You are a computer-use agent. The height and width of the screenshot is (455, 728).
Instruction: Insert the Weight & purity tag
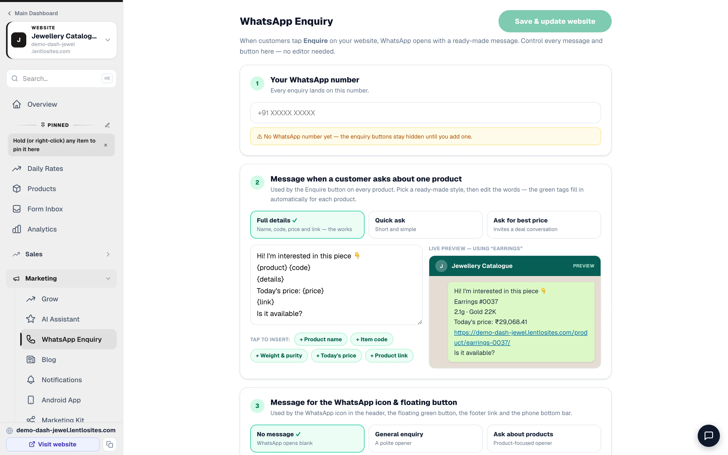tap(279, 355)
